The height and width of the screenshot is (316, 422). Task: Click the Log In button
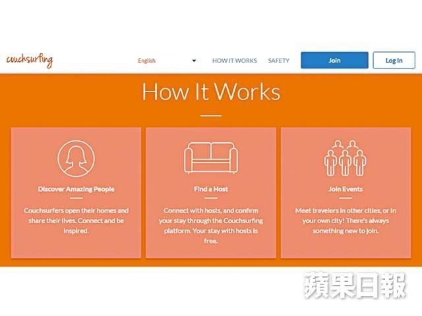[x=394, y=60]
